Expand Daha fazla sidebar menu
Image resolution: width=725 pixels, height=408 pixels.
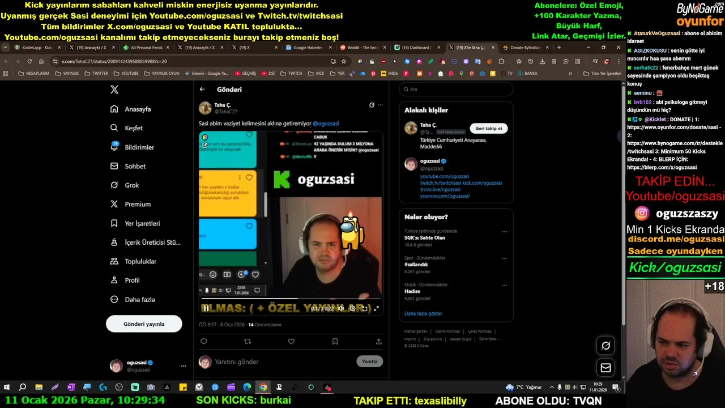coord(133,299)
